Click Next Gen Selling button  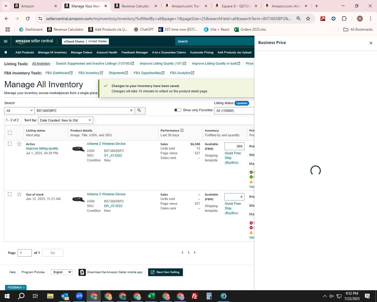[x=166, y=272]
